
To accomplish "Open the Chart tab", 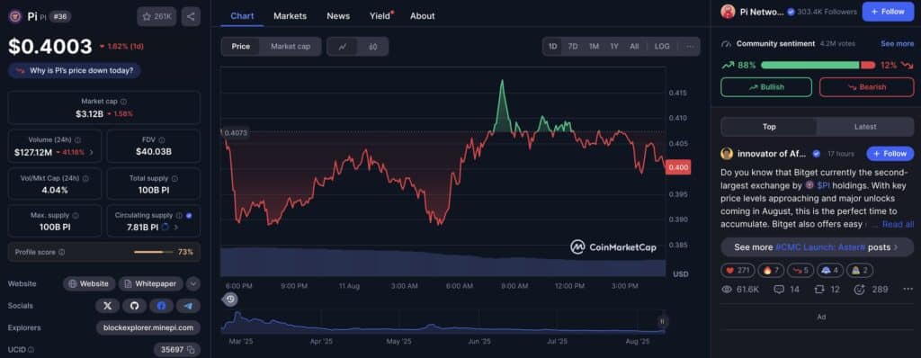I will click(x=242, y=16).
